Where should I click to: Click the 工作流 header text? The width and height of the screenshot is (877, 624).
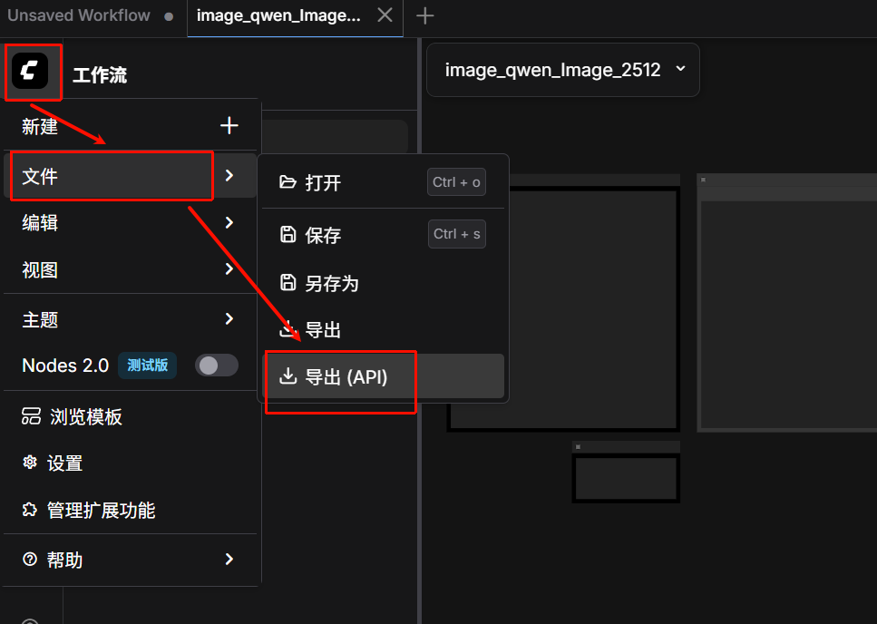coord(100,75)
